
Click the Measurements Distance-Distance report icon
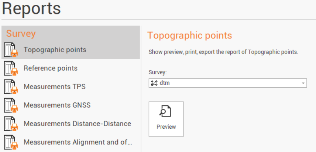pyautogui.click(x=11, y=124)
